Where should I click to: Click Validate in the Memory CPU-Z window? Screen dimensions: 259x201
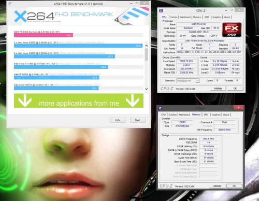(x=217, y=186)
